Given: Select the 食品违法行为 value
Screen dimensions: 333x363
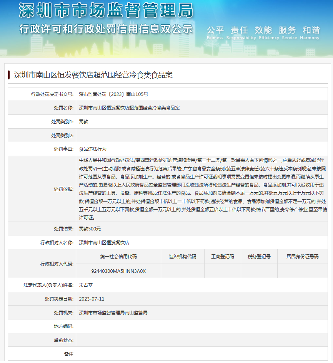Looking at the screenshot, I should tap(93, 149).
